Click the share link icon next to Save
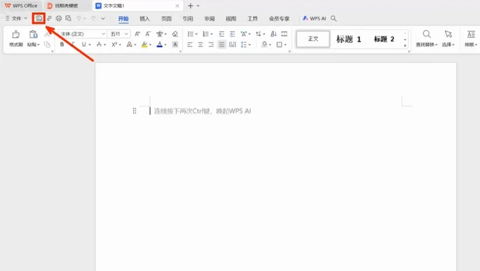480x271 pixels. pos(49,18)
